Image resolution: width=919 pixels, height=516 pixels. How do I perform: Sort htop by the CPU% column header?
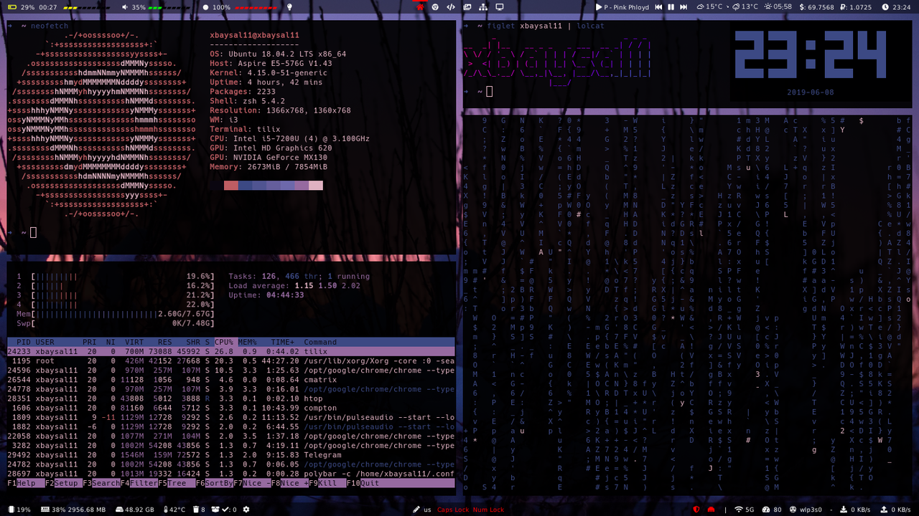point(225,343)
